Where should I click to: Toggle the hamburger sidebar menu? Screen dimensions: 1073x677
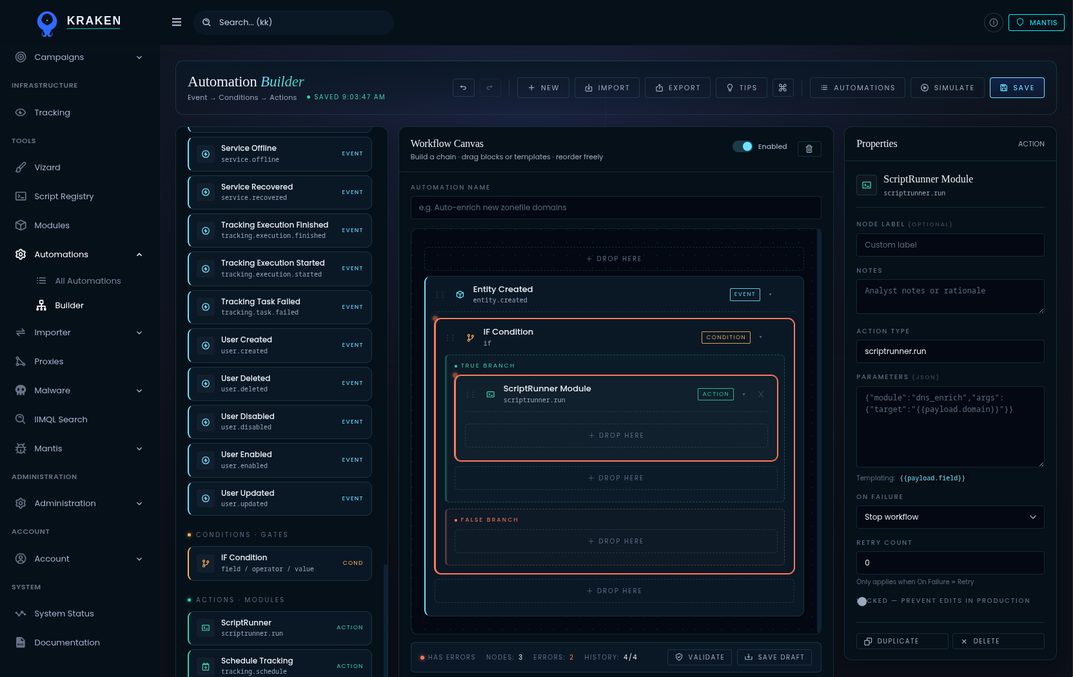(177, 22)
